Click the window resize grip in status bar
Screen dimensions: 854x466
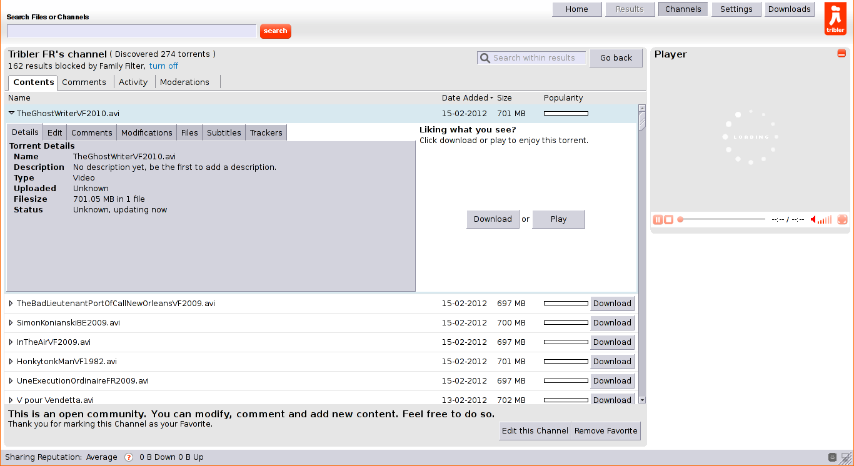click(846, 458)
